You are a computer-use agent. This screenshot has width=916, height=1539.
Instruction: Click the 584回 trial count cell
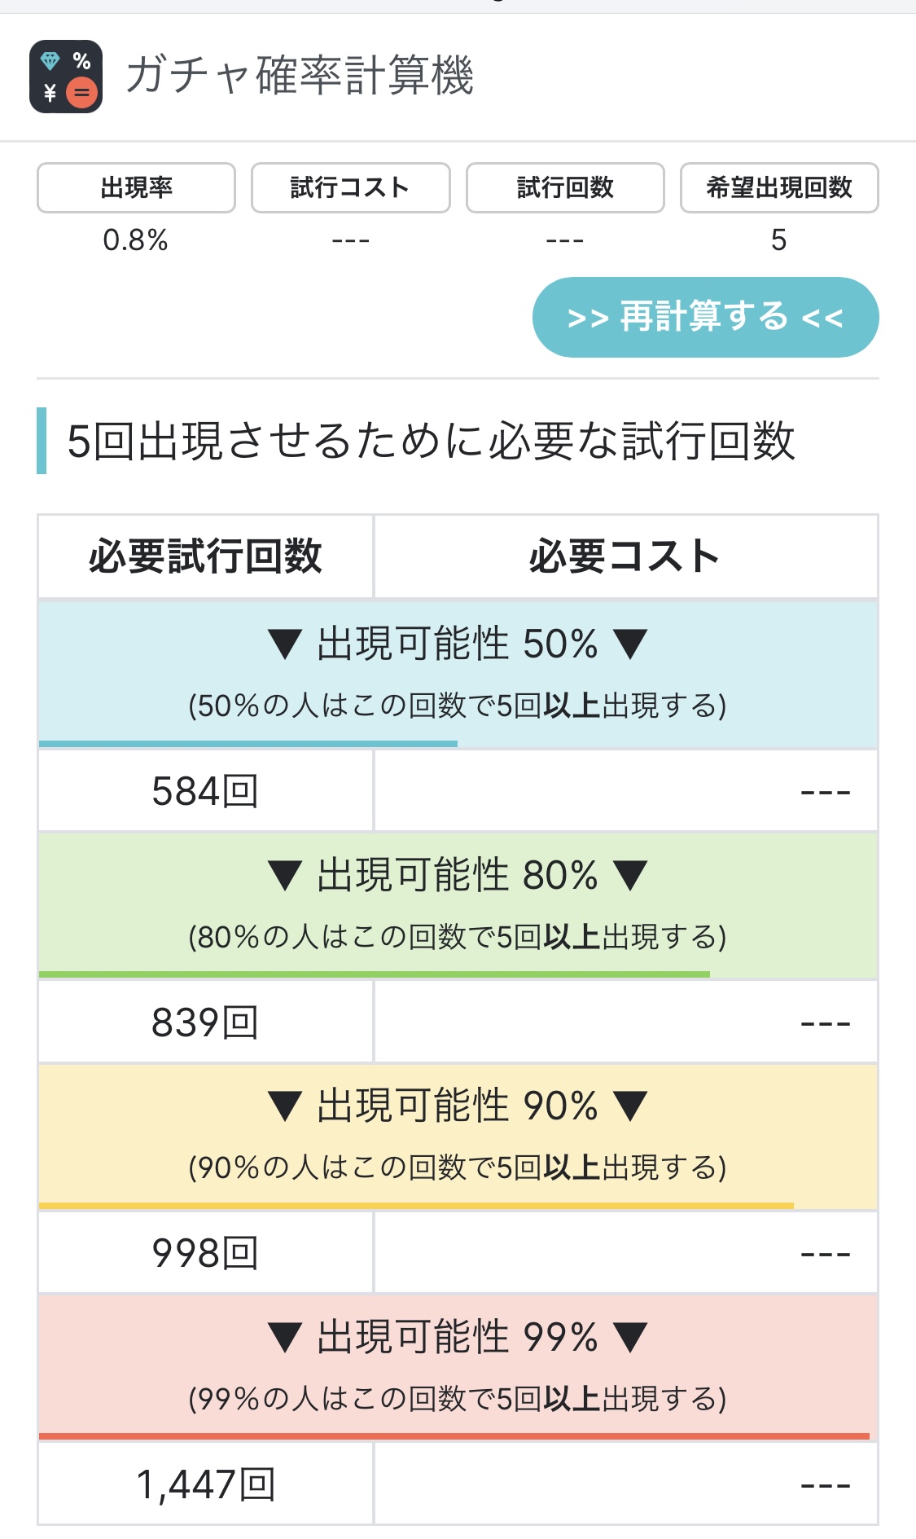point(205,791)
